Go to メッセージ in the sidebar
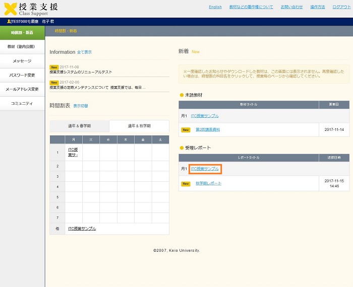This screenshot has width=353, height=287. [22, 61]
